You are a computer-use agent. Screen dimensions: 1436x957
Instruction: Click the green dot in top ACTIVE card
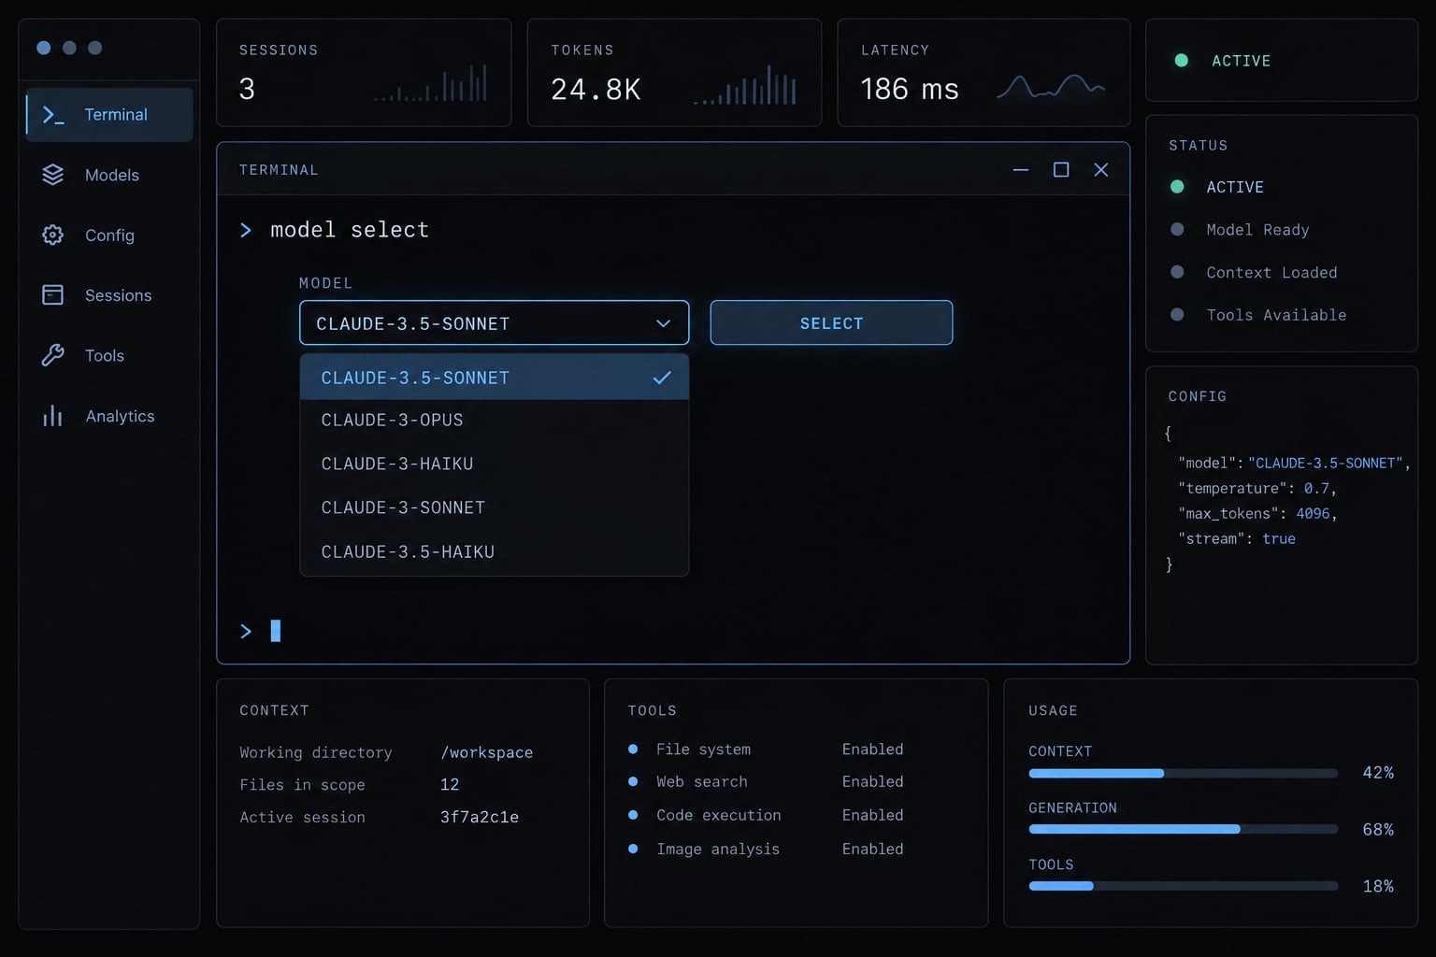pos(1182,61)
